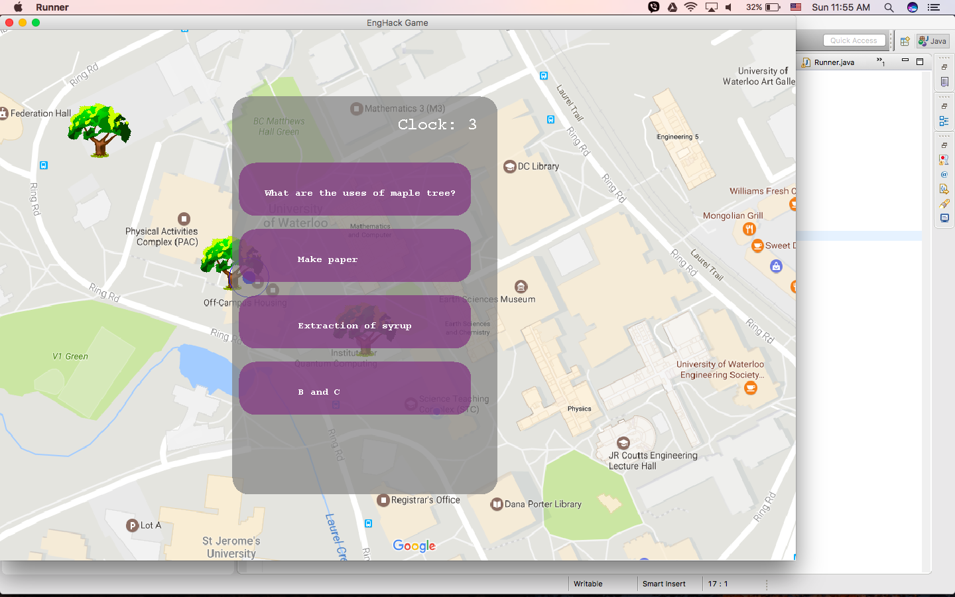955x597 pixels.
Task: Click the Earth Sciences Museum map marker
Action: point(521,287)
